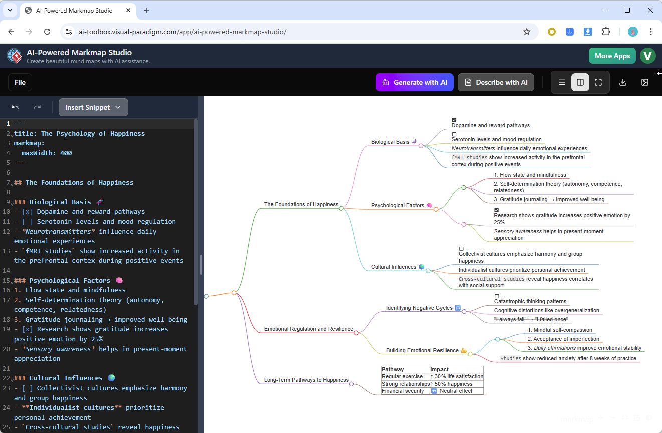
Task: Click Describe with AI
Action: pos(496,82)
